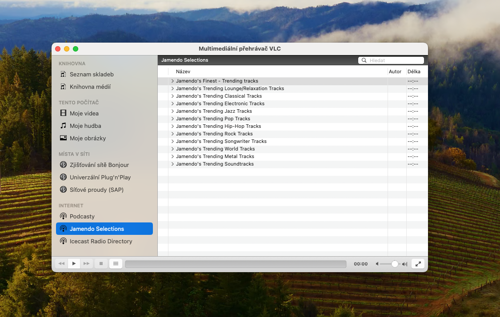Image resolution: width=500 pixels, height=317 pixels.
Task: Open Knihovna médií in sidebar
Action: (x=104, y=87)
